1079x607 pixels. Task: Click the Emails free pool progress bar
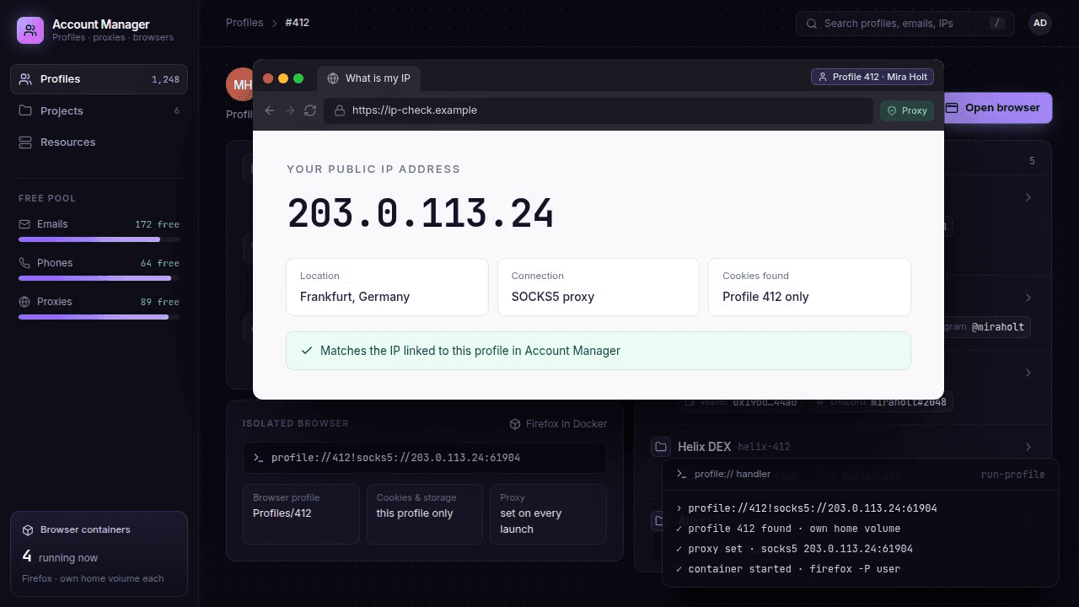tap(99, 239)
